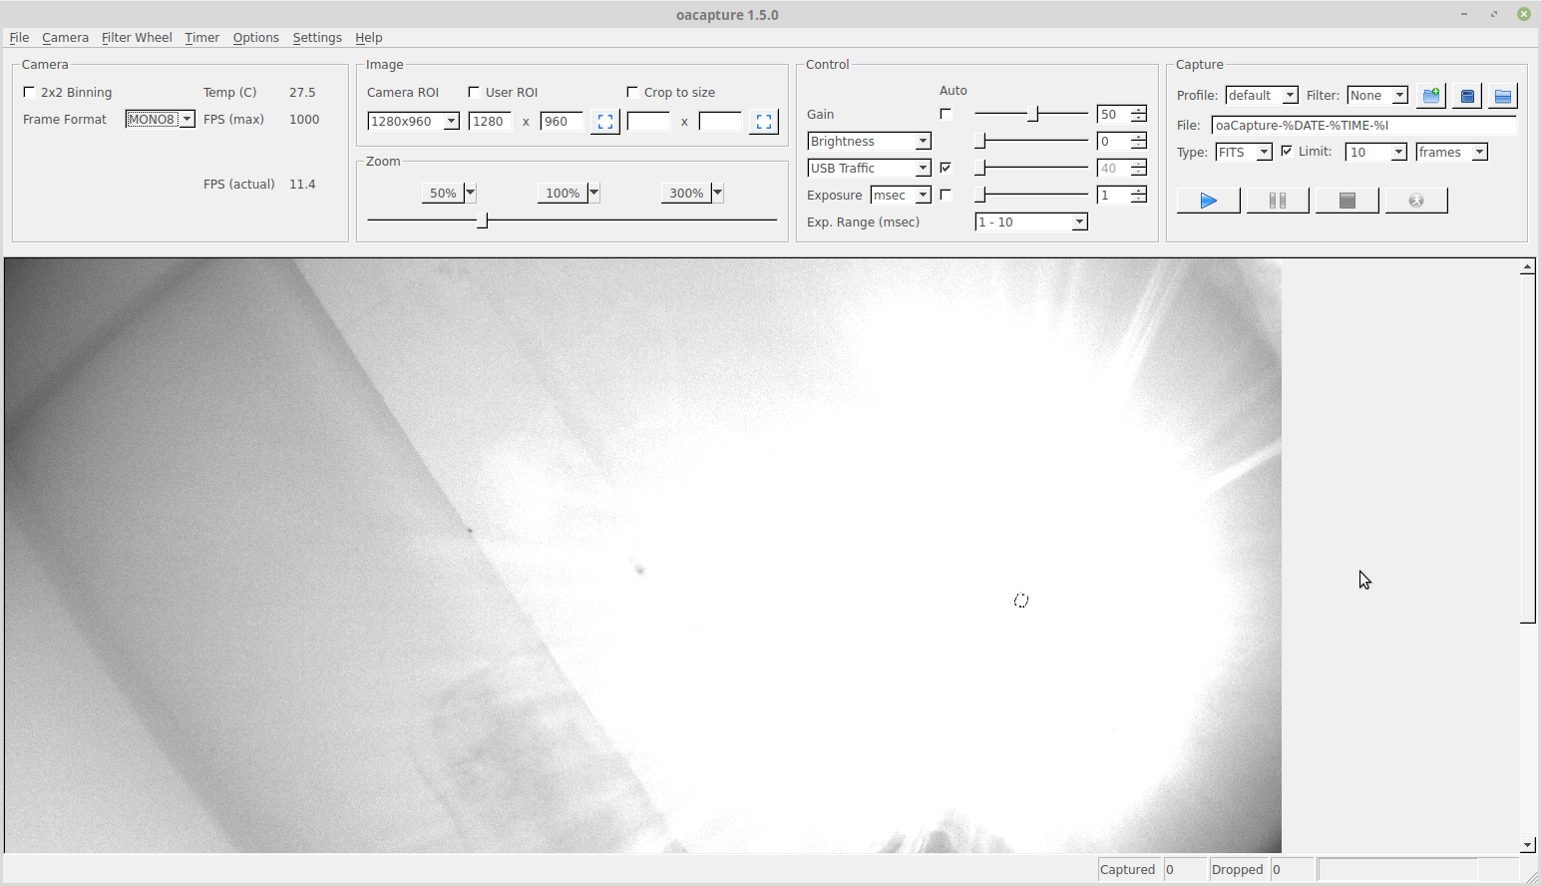Viewport: 1541px width, 886px height.
Task: Uncheck Auto for USB Traffic
Action: click(x=946, y=168)
